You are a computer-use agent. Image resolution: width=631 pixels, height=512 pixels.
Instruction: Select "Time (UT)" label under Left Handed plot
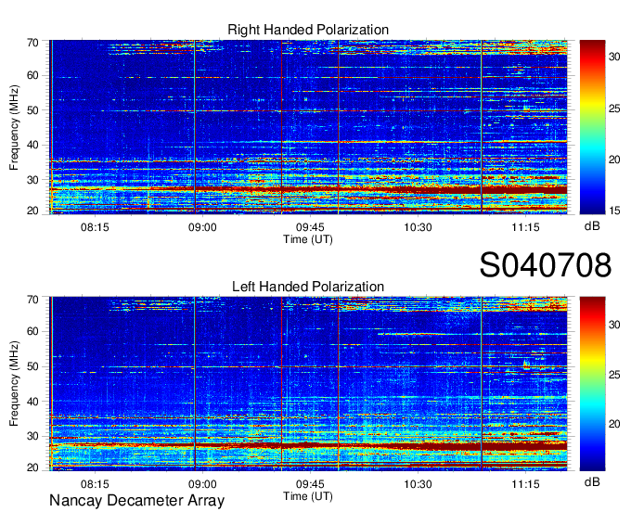(x=308, y=496)
